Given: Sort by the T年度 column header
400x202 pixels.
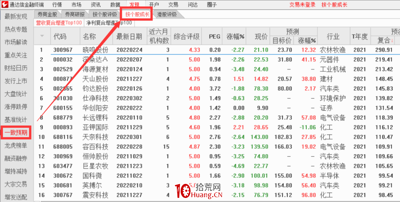Looking at the screenshot, I should pos(360,36).
